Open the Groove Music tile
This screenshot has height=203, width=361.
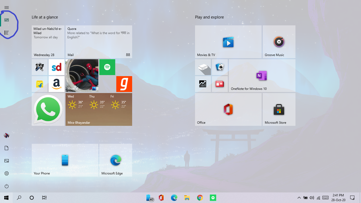point(279,42)
